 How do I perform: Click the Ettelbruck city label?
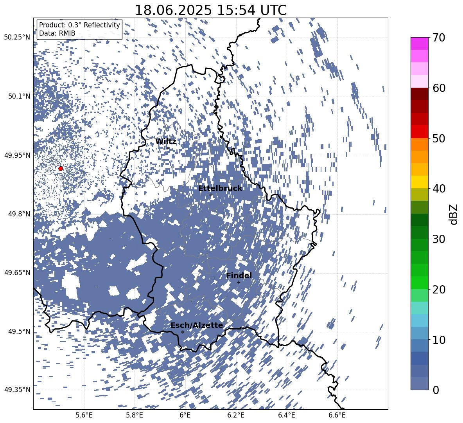(x=220, y=189)
